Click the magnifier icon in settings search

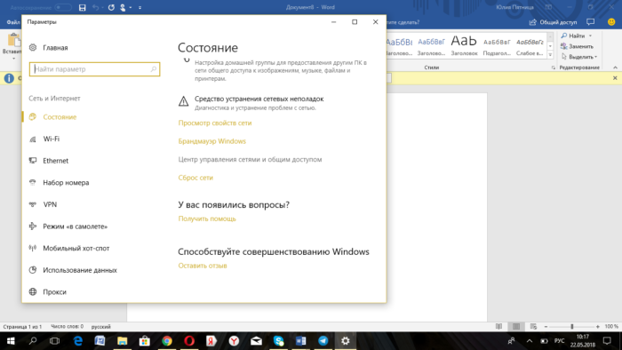click(x=154, y=69)
